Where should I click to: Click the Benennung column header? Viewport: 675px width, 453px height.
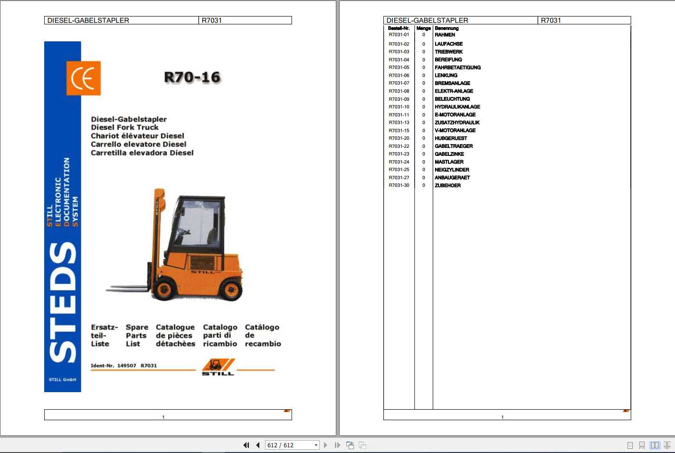tap(447, 28)
